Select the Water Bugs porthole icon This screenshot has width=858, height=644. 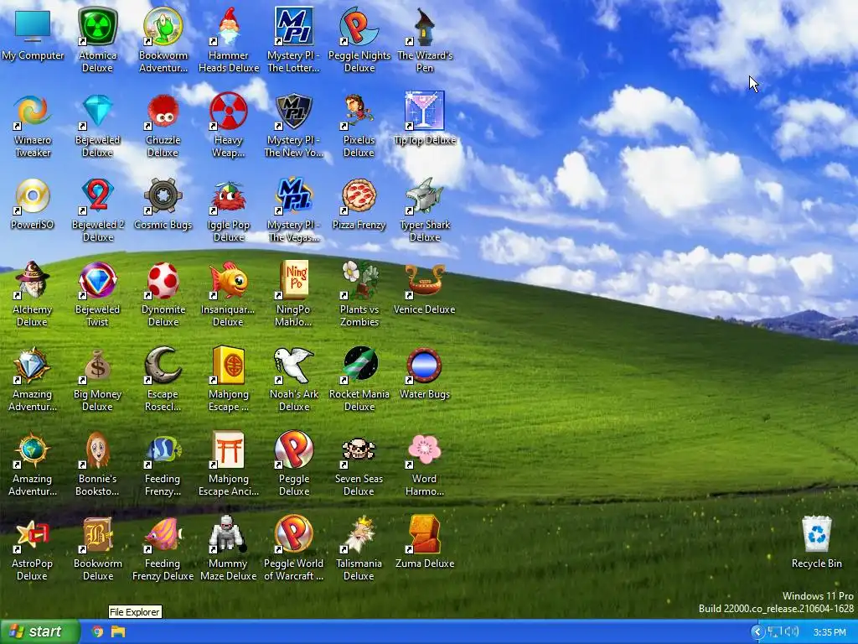pos(425,366)
